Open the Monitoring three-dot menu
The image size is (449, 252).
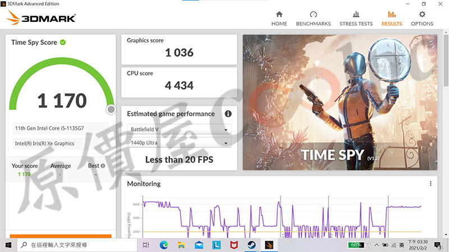coord(430,184)
